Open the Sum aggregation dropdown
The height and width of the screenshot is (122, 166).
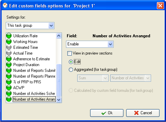click(x=93, y=78)
